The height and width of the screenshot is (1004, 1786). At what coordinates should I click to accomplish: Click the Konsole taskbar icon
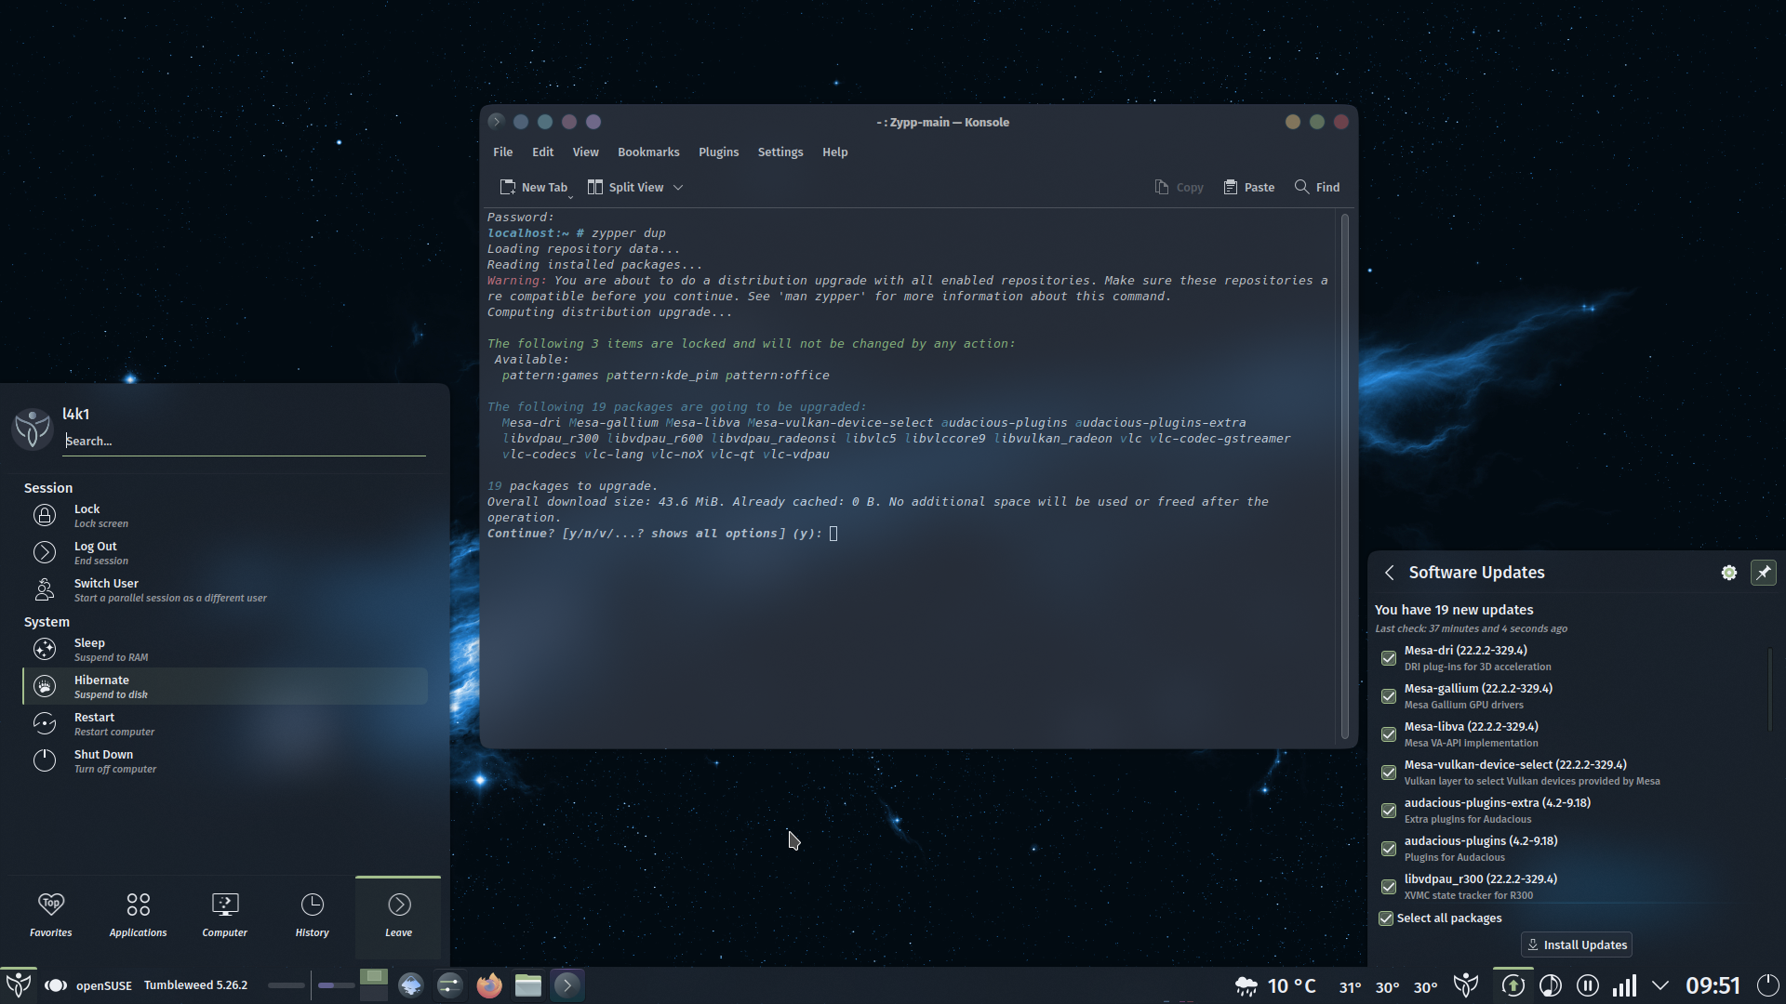[x=566, y=985]
